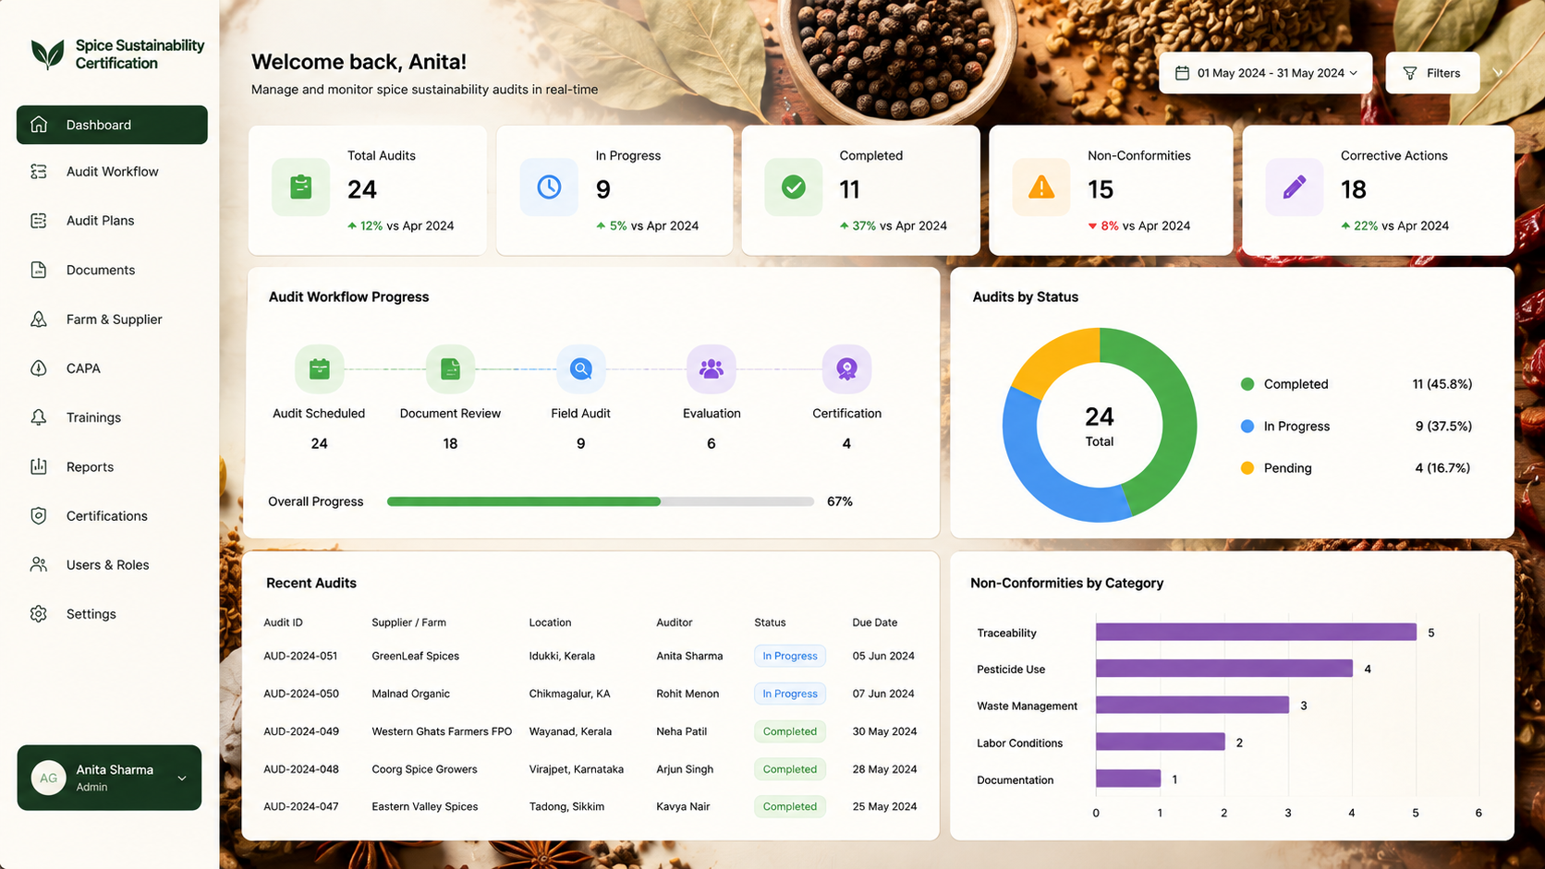
Task: Open Trainings in sidebar
Action: pos(112,417)
